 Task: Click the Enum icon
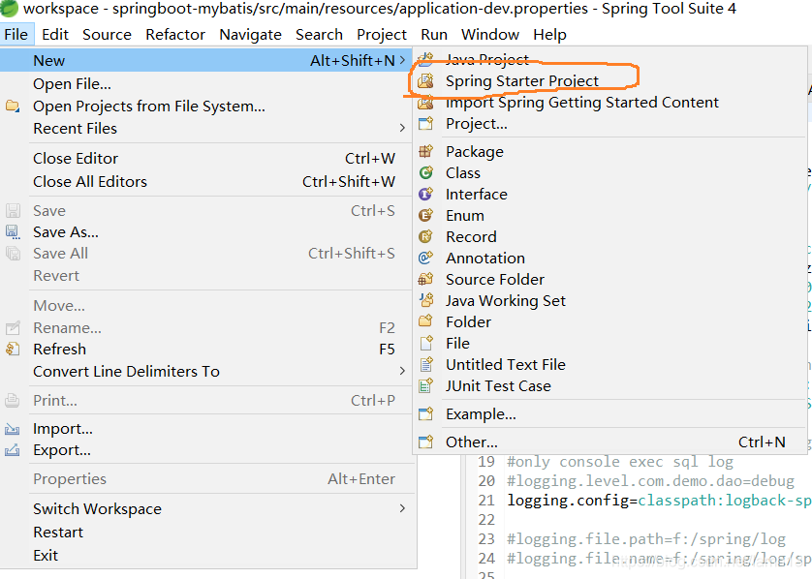coord(425,215)
